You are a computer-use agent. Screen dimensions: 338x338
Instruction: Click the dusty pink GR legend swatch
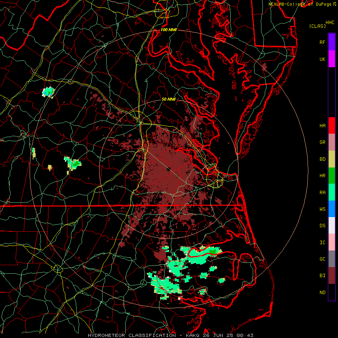332,142
